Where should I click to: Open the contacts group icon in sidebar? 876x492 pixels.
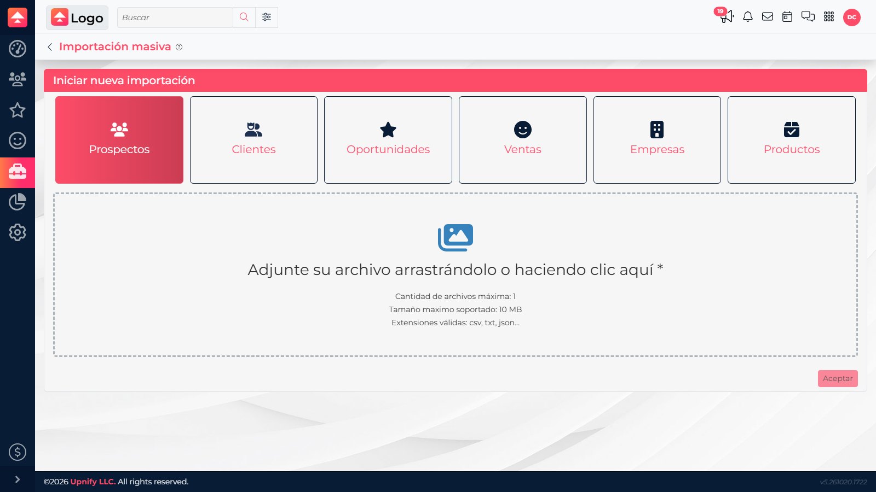click(18, 79)
